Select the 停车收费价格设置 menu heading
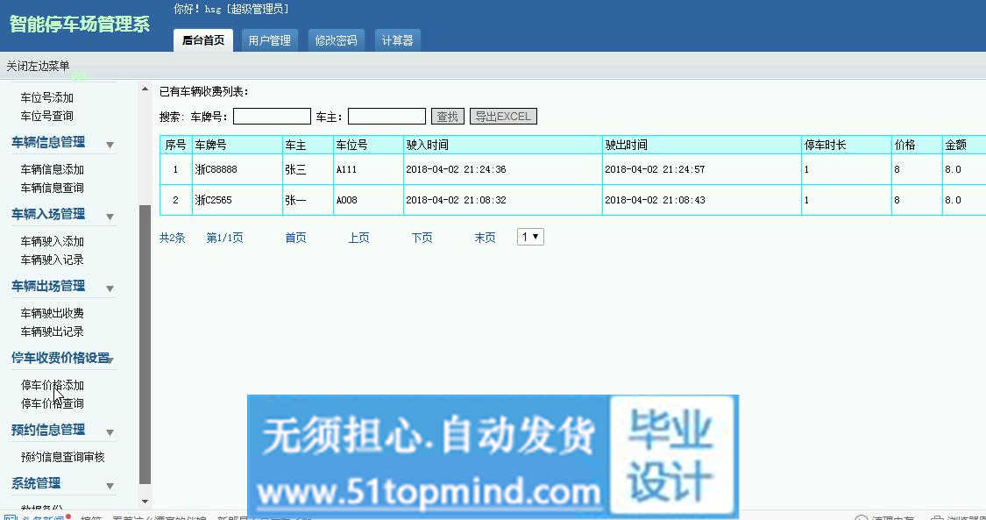This screenshot has height=520, width=986. [60, 358]
